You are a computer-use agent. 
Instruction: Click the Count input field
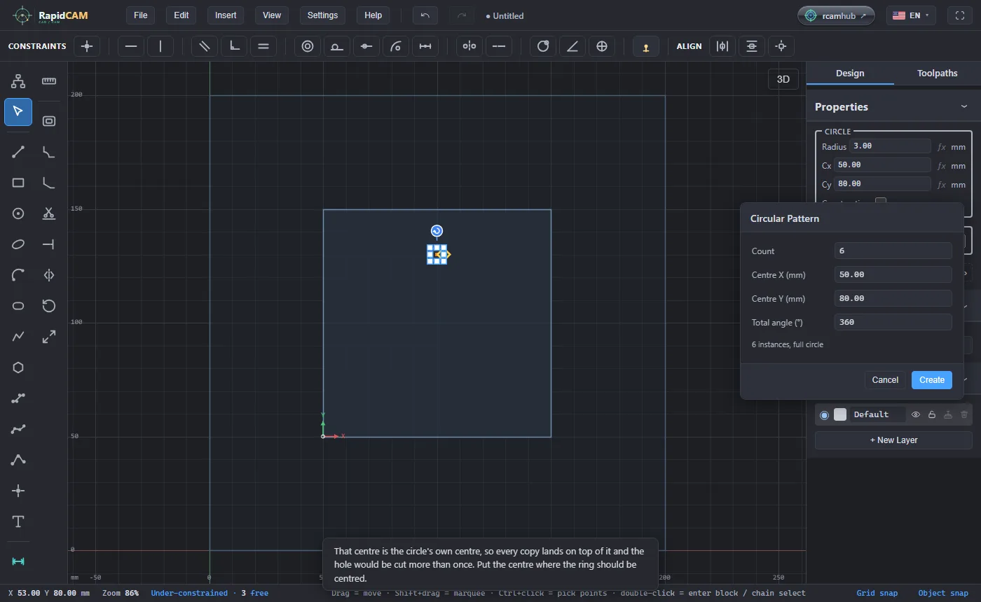(x=893, y=251)
